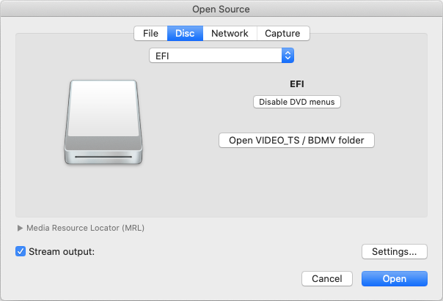Click the blue arrows on the EFI popup
This screenshot has width=443, height=301.
(x=288, y=56)
